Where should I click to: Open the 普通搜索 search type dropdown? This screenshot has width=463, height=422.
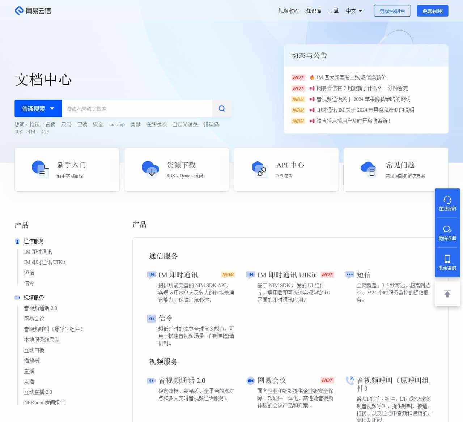tap(38, 108)
